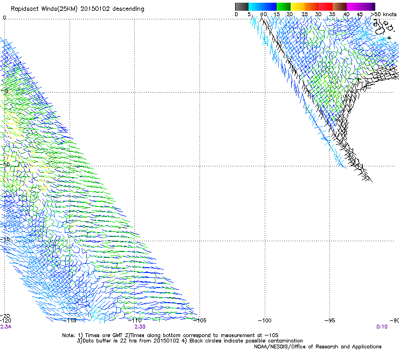The height and width of the screenshot is (350, 399).
Task: Click 'Black circles indicate possible contamination' note
Action: (246, 341)
